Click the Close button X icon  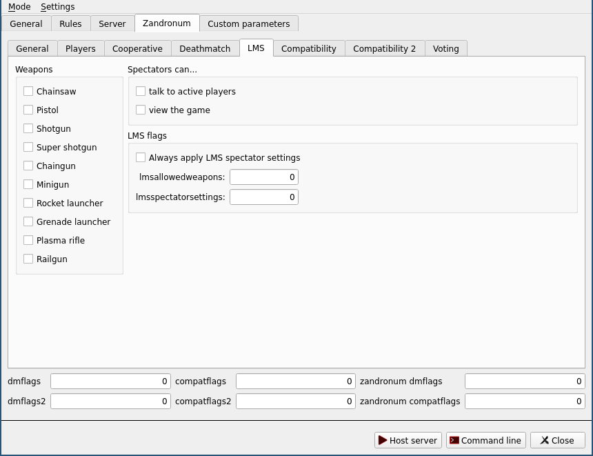[544, 440]
